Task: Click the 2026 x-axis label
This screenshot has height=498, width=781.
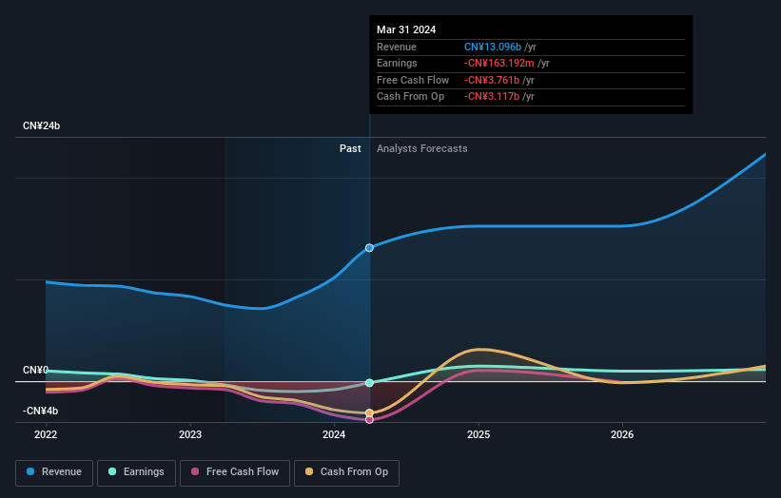Action: [x=622, y=435]
